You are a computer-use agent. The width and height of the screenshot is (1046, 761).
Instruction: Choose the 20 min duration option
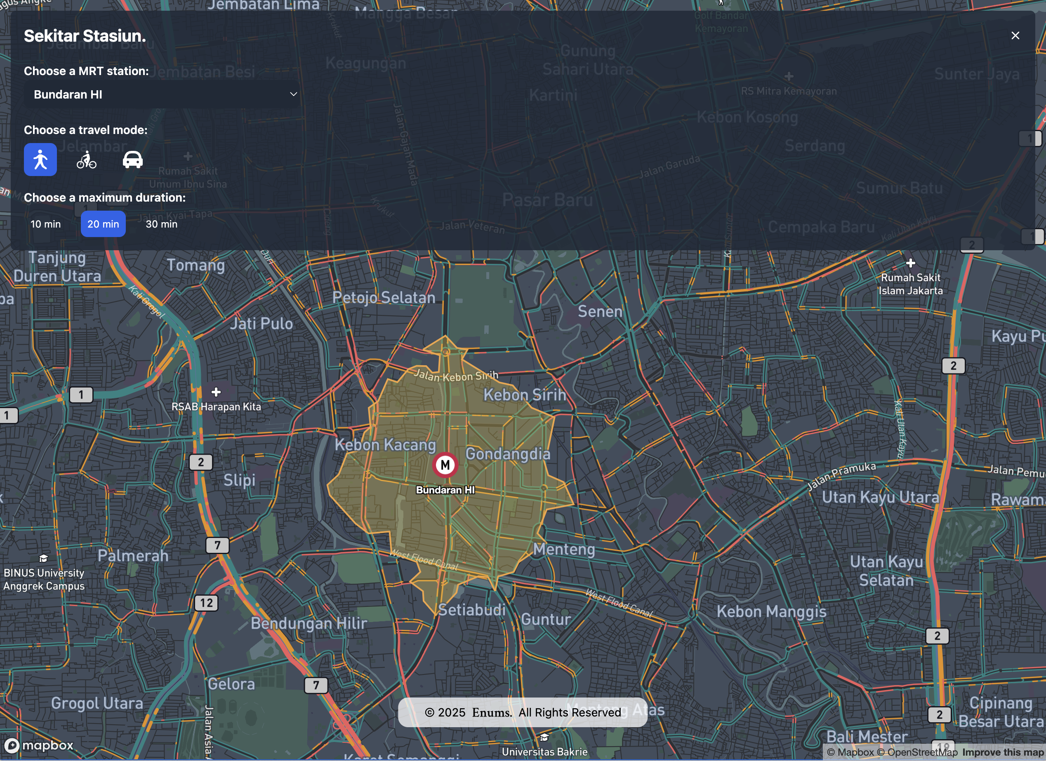[x=103, y=224]
